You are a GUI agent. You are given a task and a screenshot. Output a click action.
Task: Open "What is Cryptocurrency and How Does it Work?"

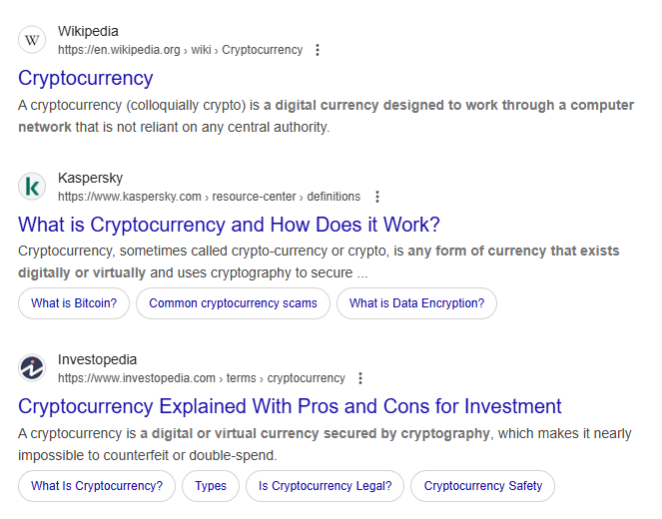point(229,225)
